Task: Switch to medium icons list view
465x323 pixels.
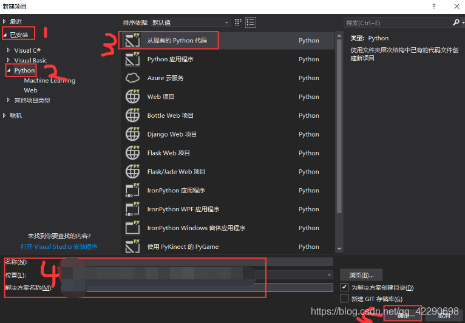Action: click(x=251, y=22)
